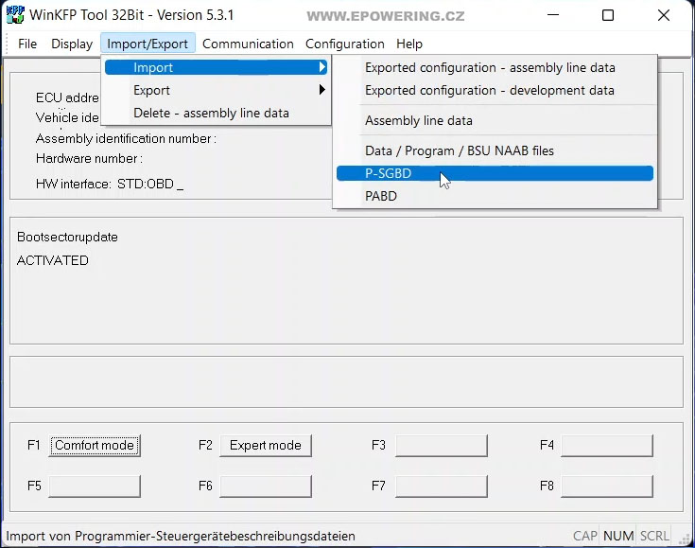Screen dimensions: 695x548
Task: Start Comfort mode with F1 button
Action: point(95,445)
